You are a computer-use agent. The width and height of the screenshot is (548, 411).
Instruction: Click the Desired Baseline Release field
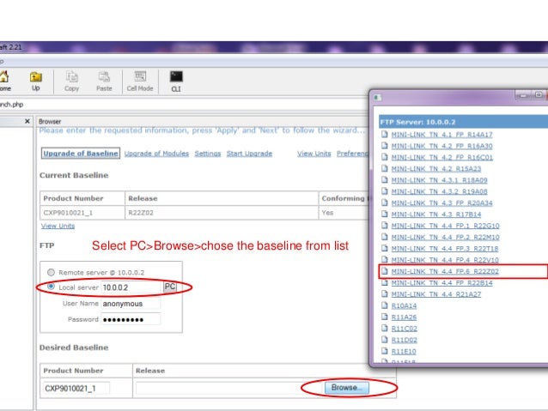229,388
